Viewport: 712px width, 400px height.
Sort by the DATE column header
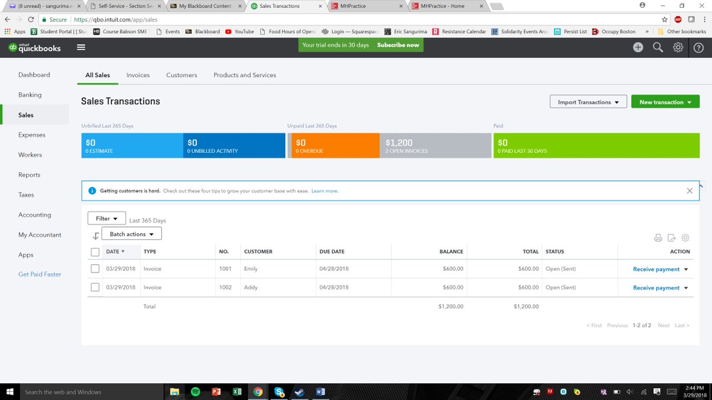click(x=115, y=252)
